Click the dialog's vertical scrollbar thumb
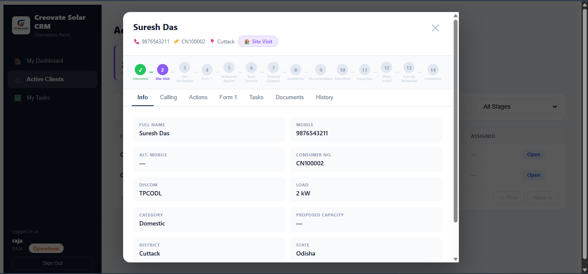Viewport: 588px width, 274px height. (x=455, y=121)
